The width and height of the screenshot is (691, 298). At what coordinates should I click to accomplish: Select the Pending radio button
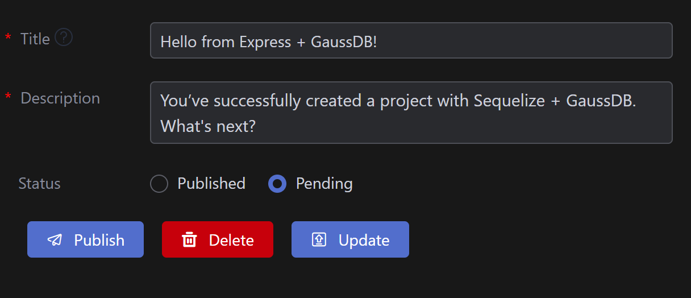point(277,184)
